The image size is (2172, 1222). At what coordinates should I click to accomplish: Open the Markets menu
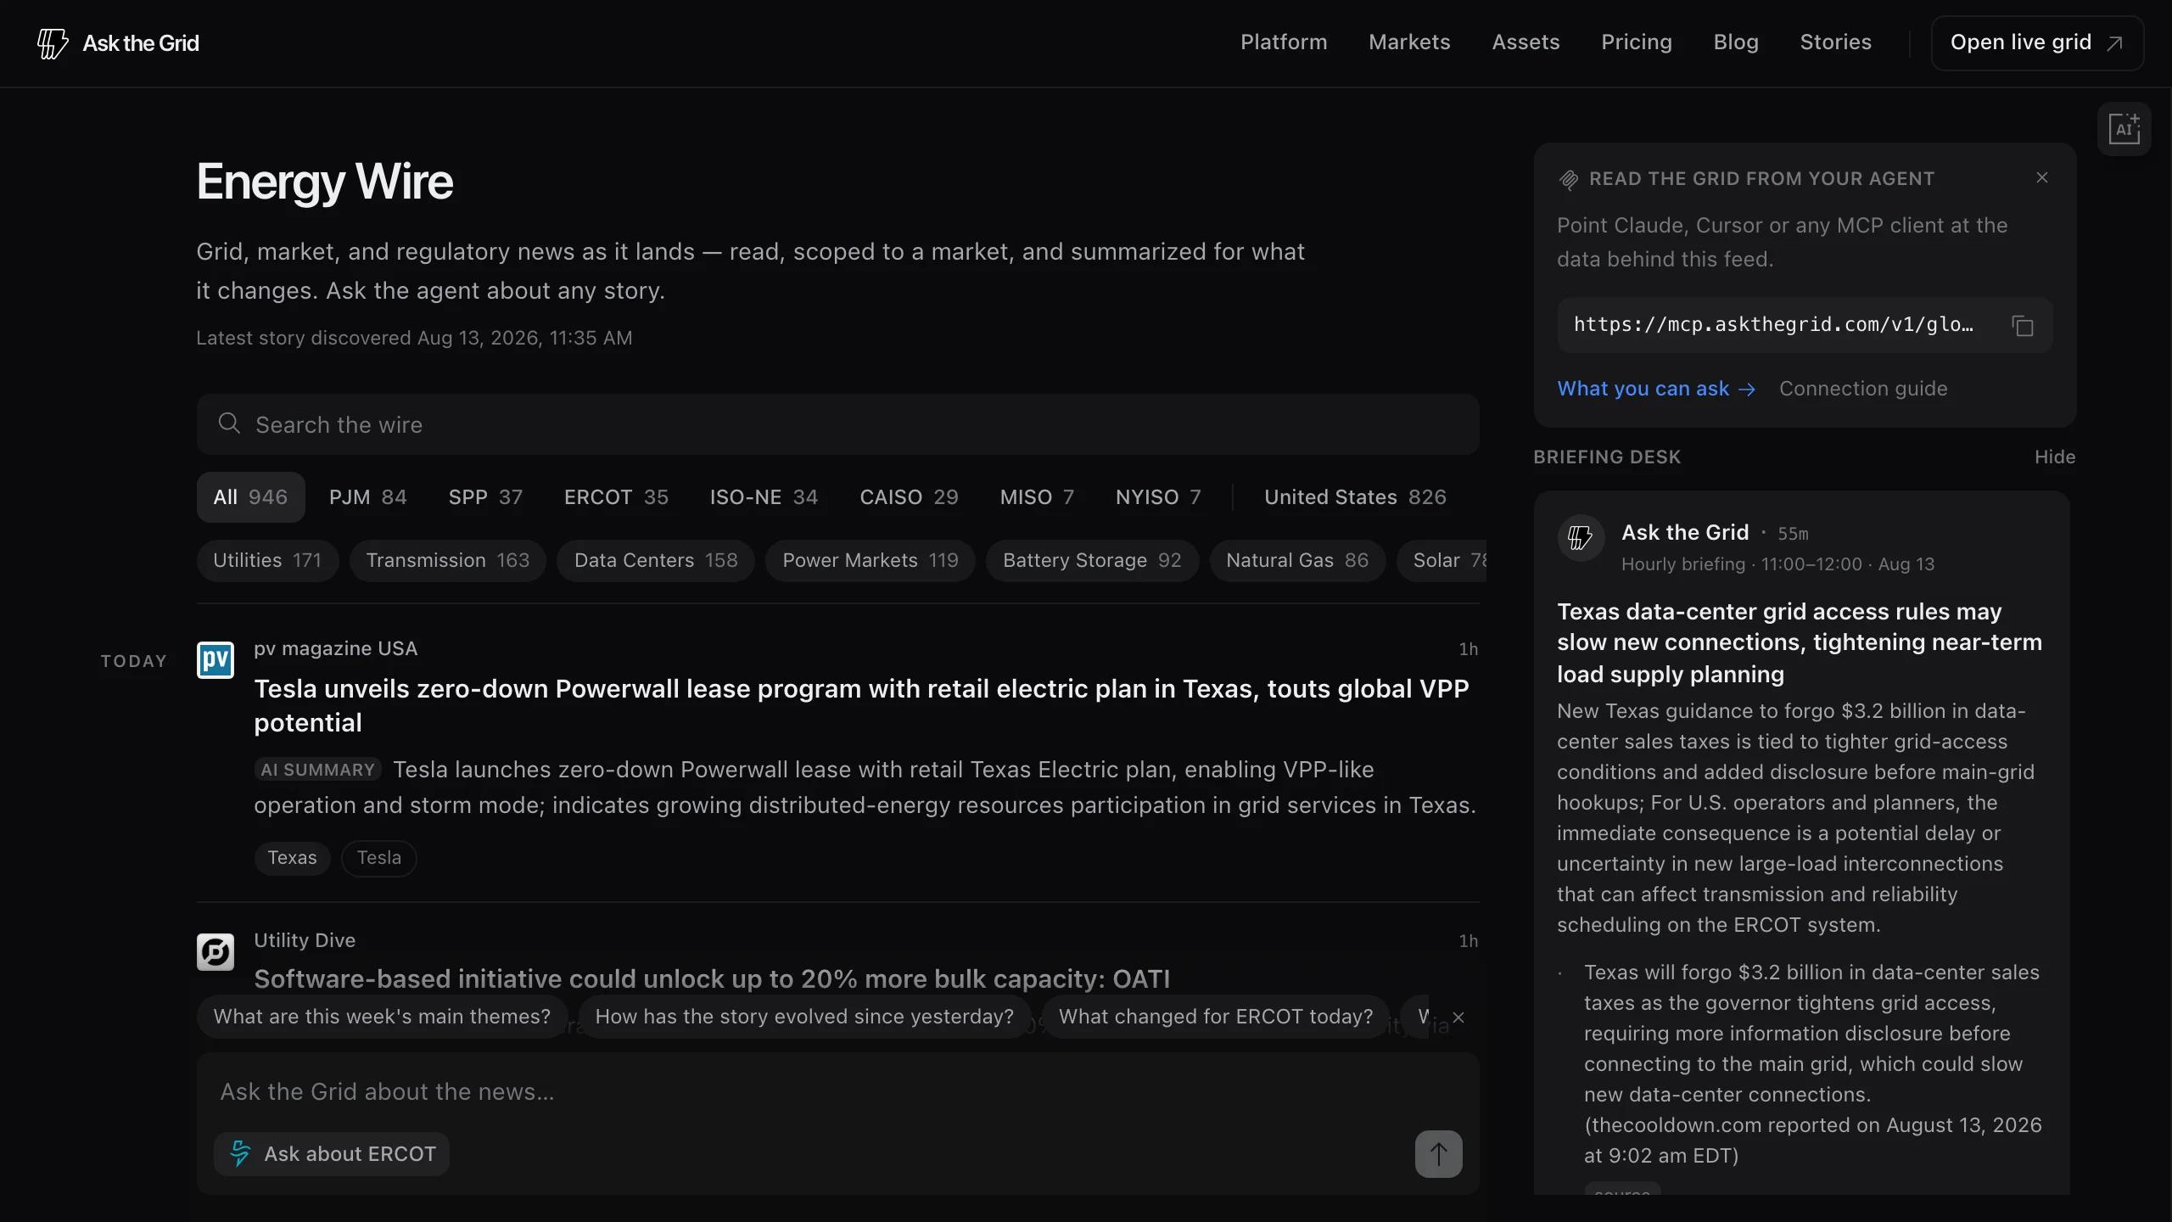[x=1409, y=42]
